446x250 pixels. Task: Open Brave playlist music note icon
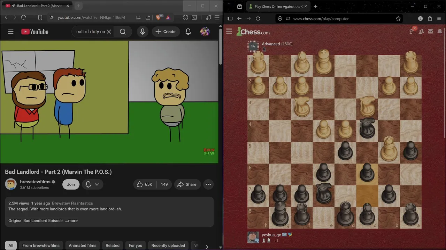pos(208,17)
